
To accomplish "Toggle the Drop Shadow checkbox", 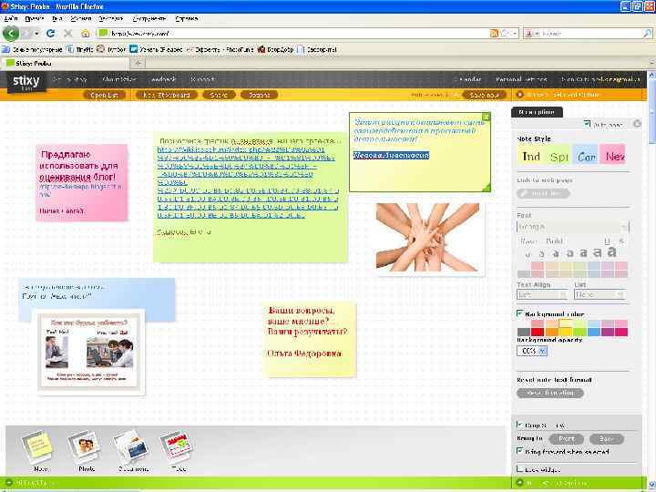I will [520, 425].
